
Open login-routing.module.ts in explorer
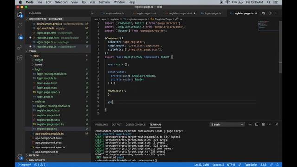52,74
